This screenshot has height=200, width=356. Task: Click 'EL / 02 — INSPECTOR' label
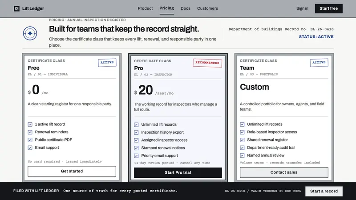(x=153, y=75)
